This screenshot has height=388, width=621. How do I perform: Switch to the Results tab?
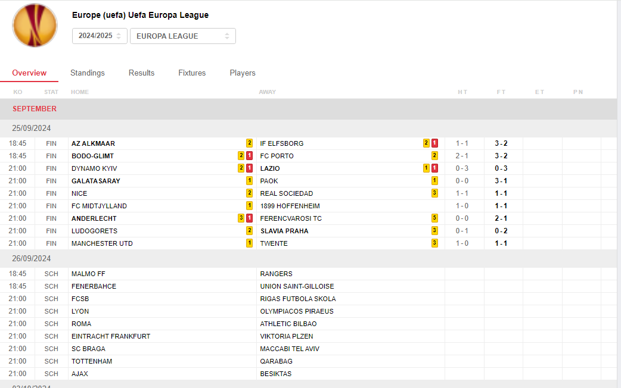pos(141,73)
